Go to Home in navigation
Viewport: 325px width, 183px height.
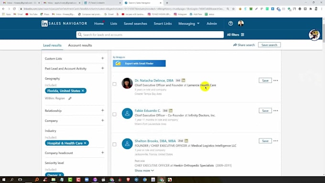click(99, 23)
